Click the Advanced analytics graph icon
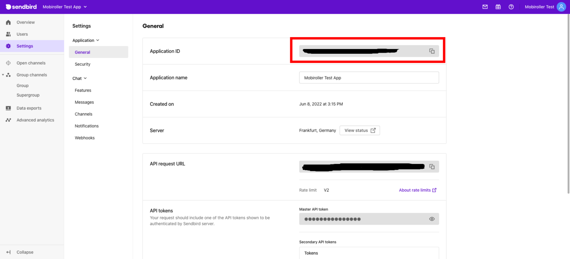The width and height of the screenshot is (570, 259). pos(9,120)
